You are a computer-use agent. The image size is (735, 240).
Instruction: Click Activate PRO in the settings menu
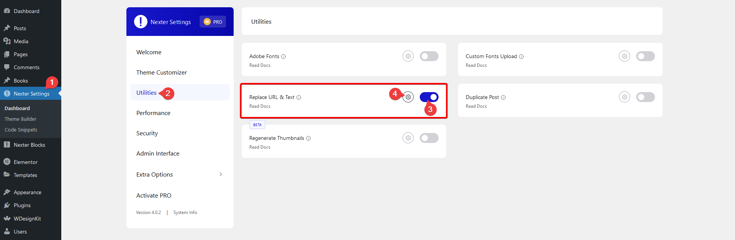[154, 195]
